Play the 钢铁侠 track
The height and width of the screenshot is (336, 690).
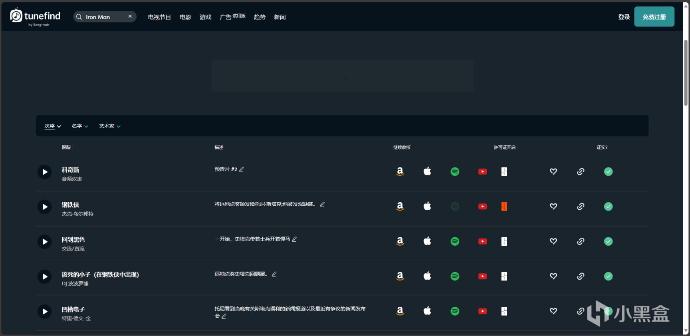[45, 207]
